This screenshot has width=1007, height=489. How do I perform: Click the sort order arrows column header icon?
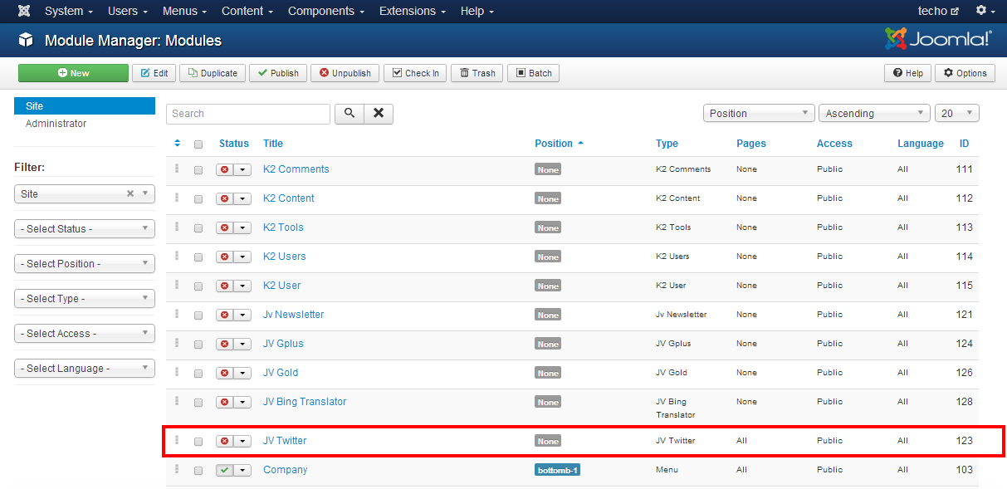[177, 144]
